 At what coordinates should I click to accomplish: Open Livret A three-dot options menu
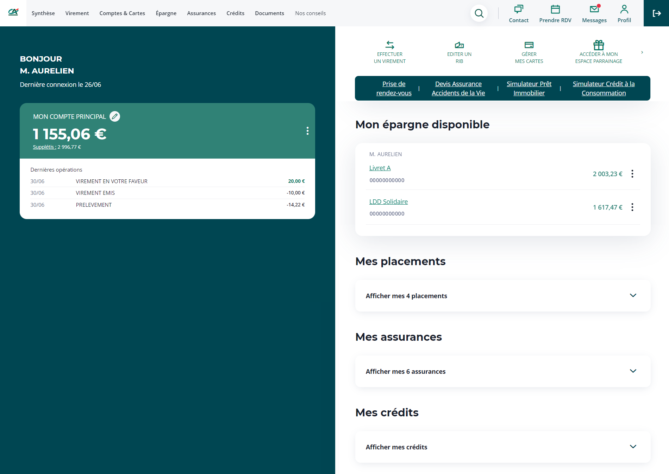click(x=632, y=174)
